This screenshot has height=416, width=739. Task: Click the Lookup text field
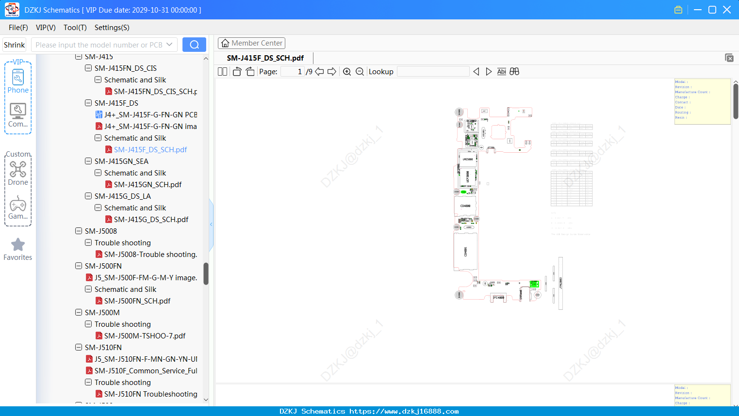click(x=433, y=72)
